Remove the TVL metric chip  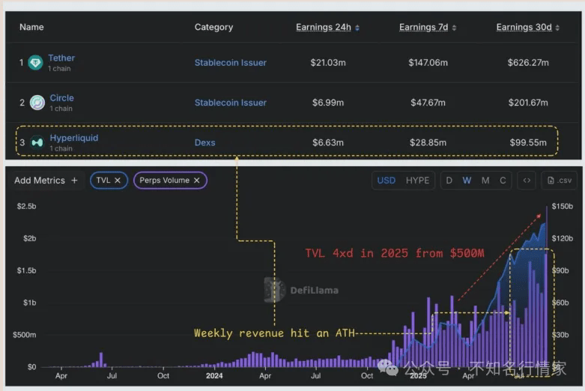point(118,181)
